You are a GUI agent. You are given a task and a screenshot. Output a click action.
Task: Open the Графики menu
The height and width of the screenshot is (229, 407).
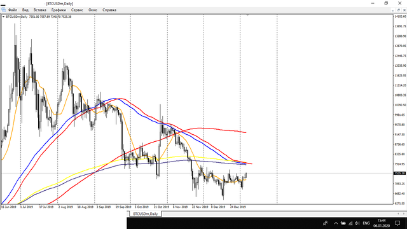(59, 10)
